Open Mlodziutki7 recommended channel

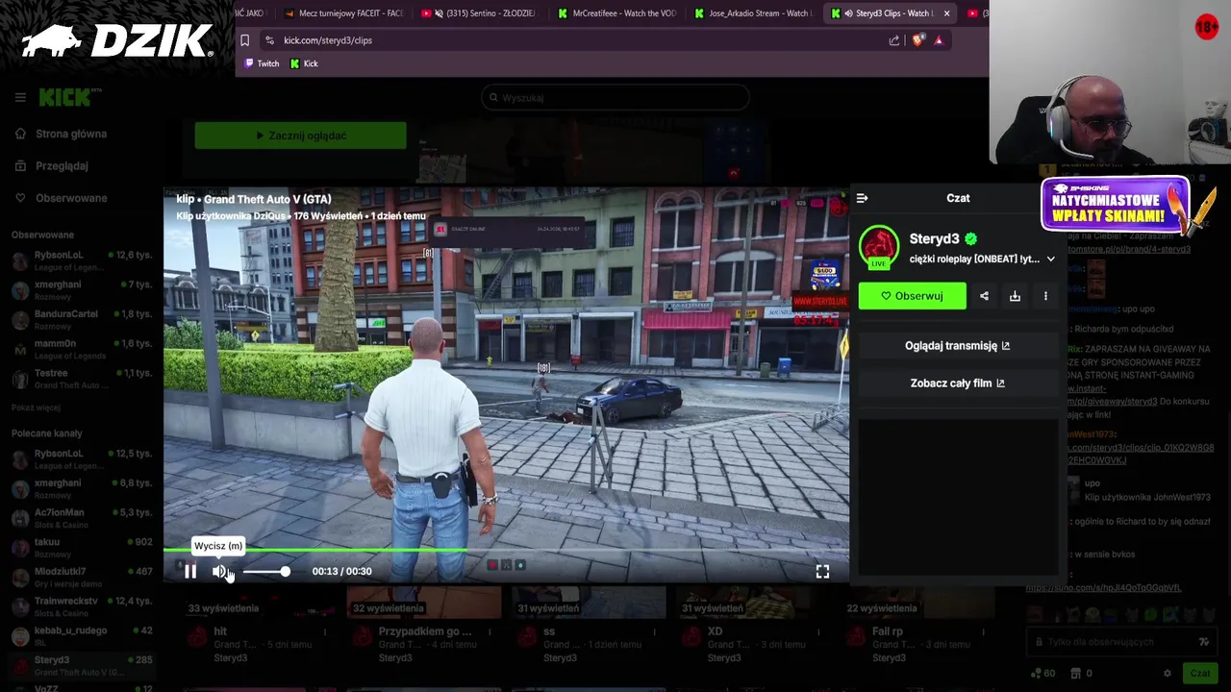click(82, 577)
